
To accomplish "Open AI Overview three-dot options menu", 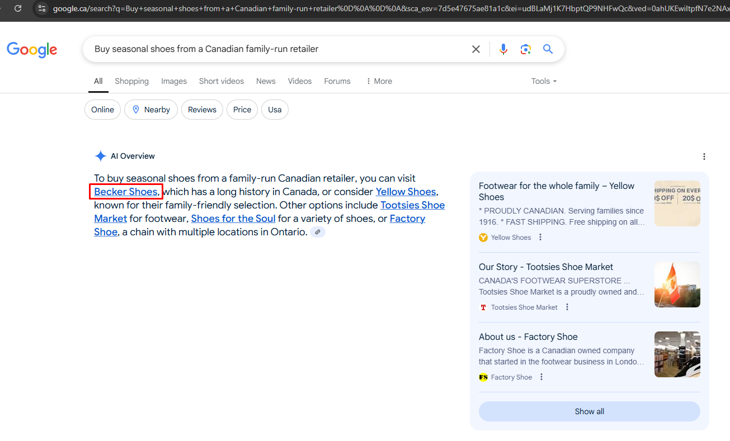I will coord(704,157).
